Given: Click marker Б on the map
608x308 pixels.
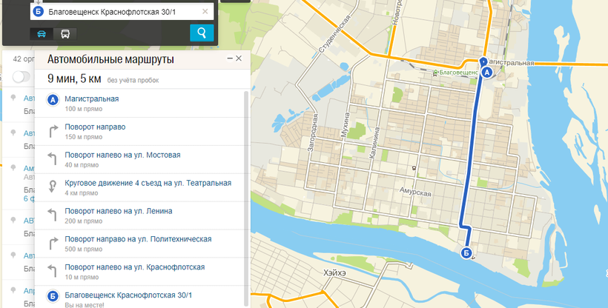Looking at the screenshot, I should point(466,253).
